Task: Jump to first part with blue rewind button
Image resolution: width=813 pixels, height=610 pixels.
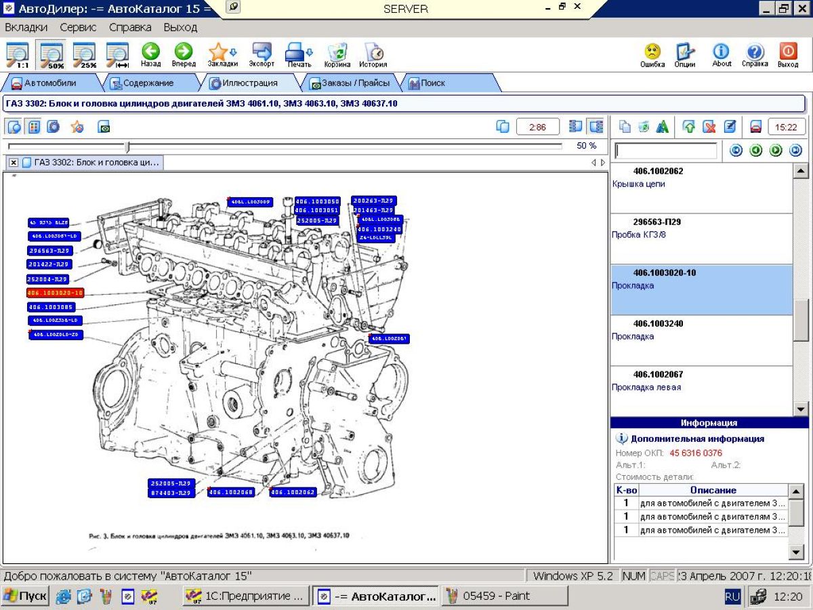Action: point(736,150)
